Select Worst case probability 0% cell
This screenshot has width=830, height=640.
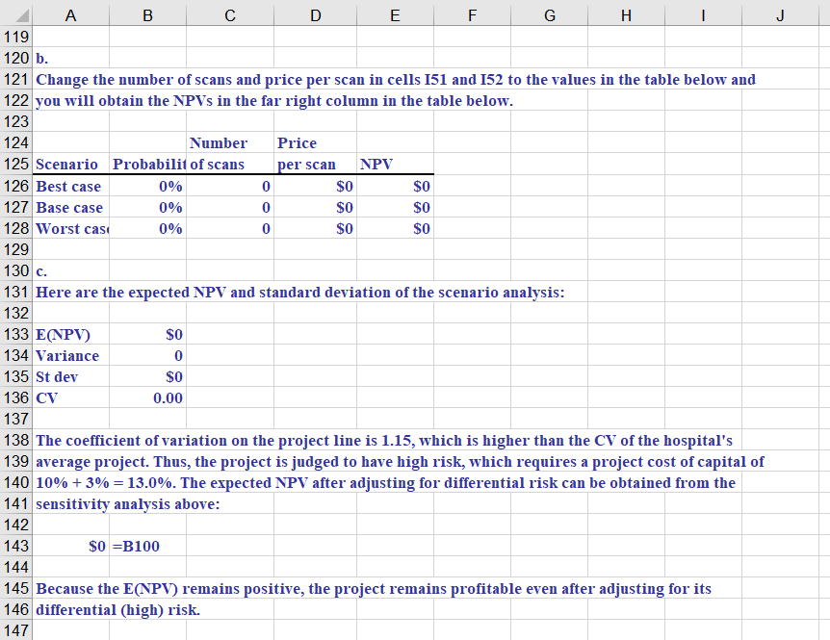click(x=147, y=228)
